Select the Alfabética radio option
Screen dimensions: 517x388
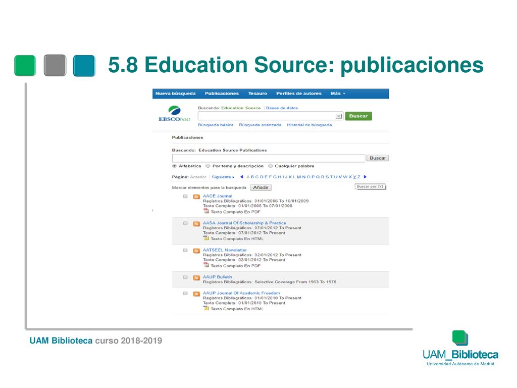tap(174, 166)
